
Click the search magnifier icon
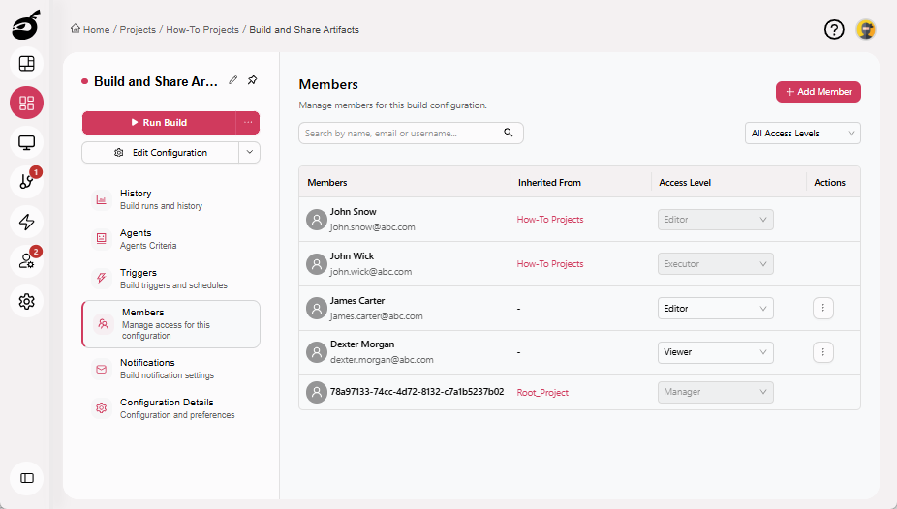[x=508, y=133]
